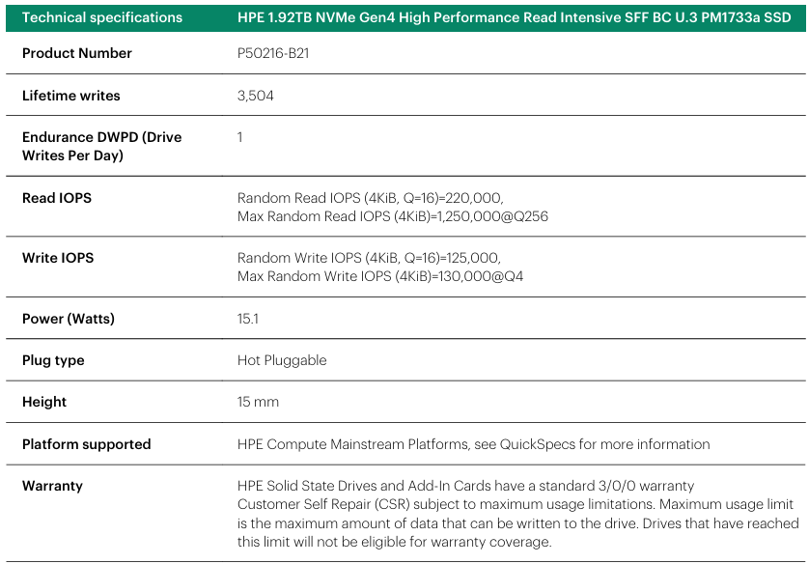809x564 pixels.
Task: Click the Height value 15 mm
Action: click(258, 402)
